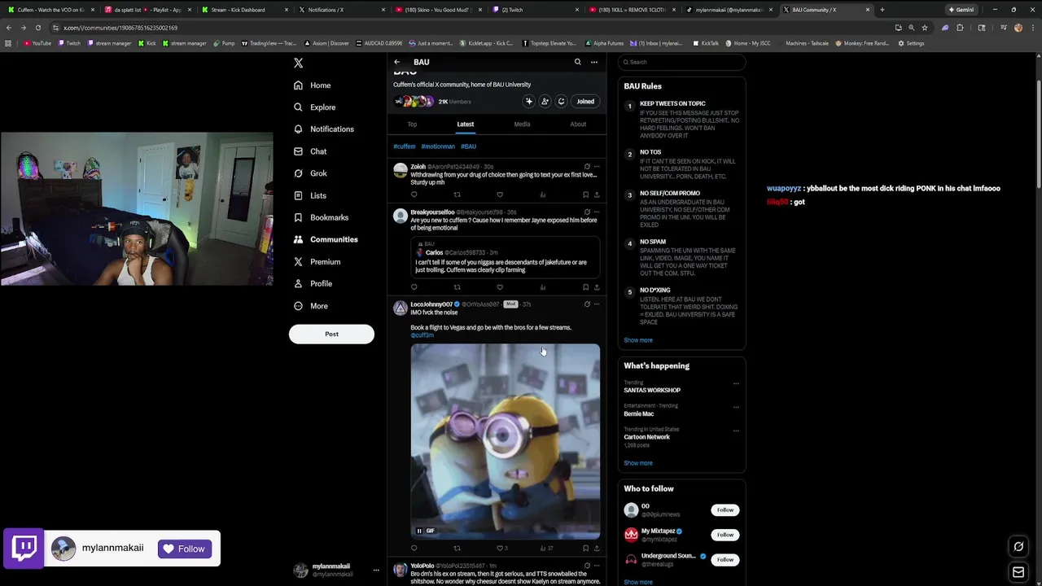Open more options on Breakyourselfoo's post
The height and width of the screenshot is (586, 1042).
tap(597, 212)
